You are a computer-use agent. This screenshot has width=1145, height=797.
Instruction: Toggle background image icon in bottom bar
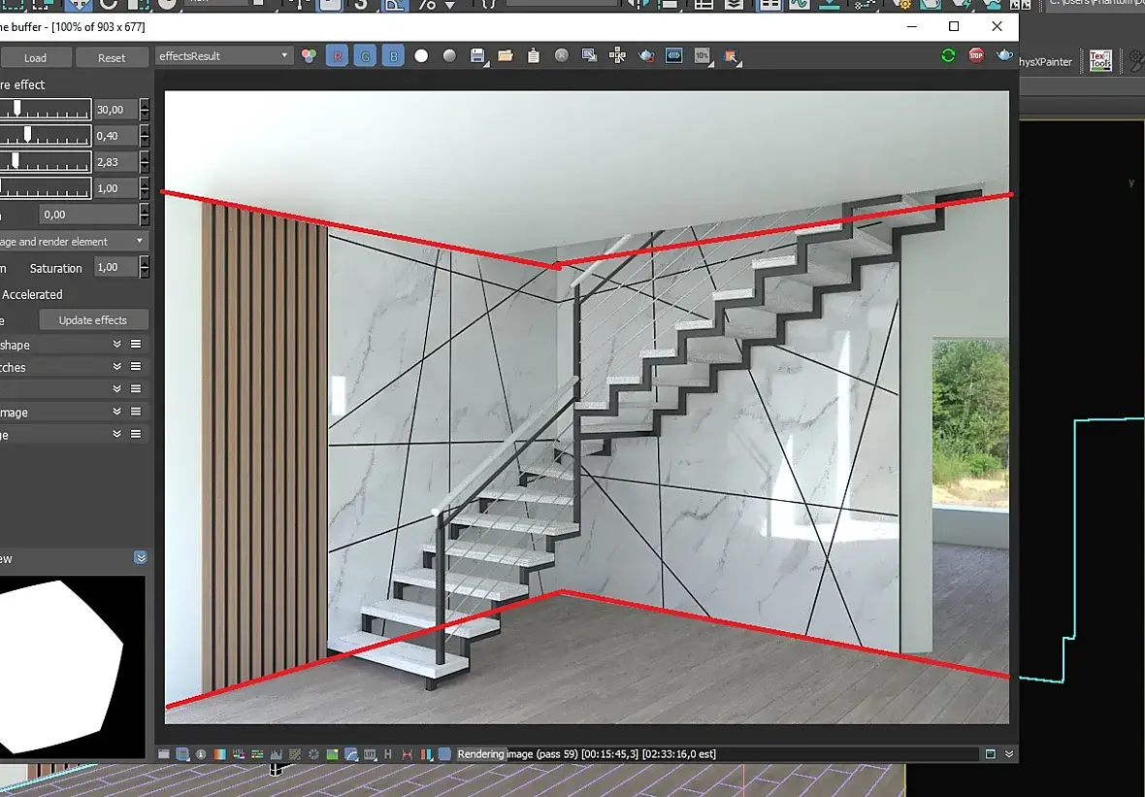332,754
